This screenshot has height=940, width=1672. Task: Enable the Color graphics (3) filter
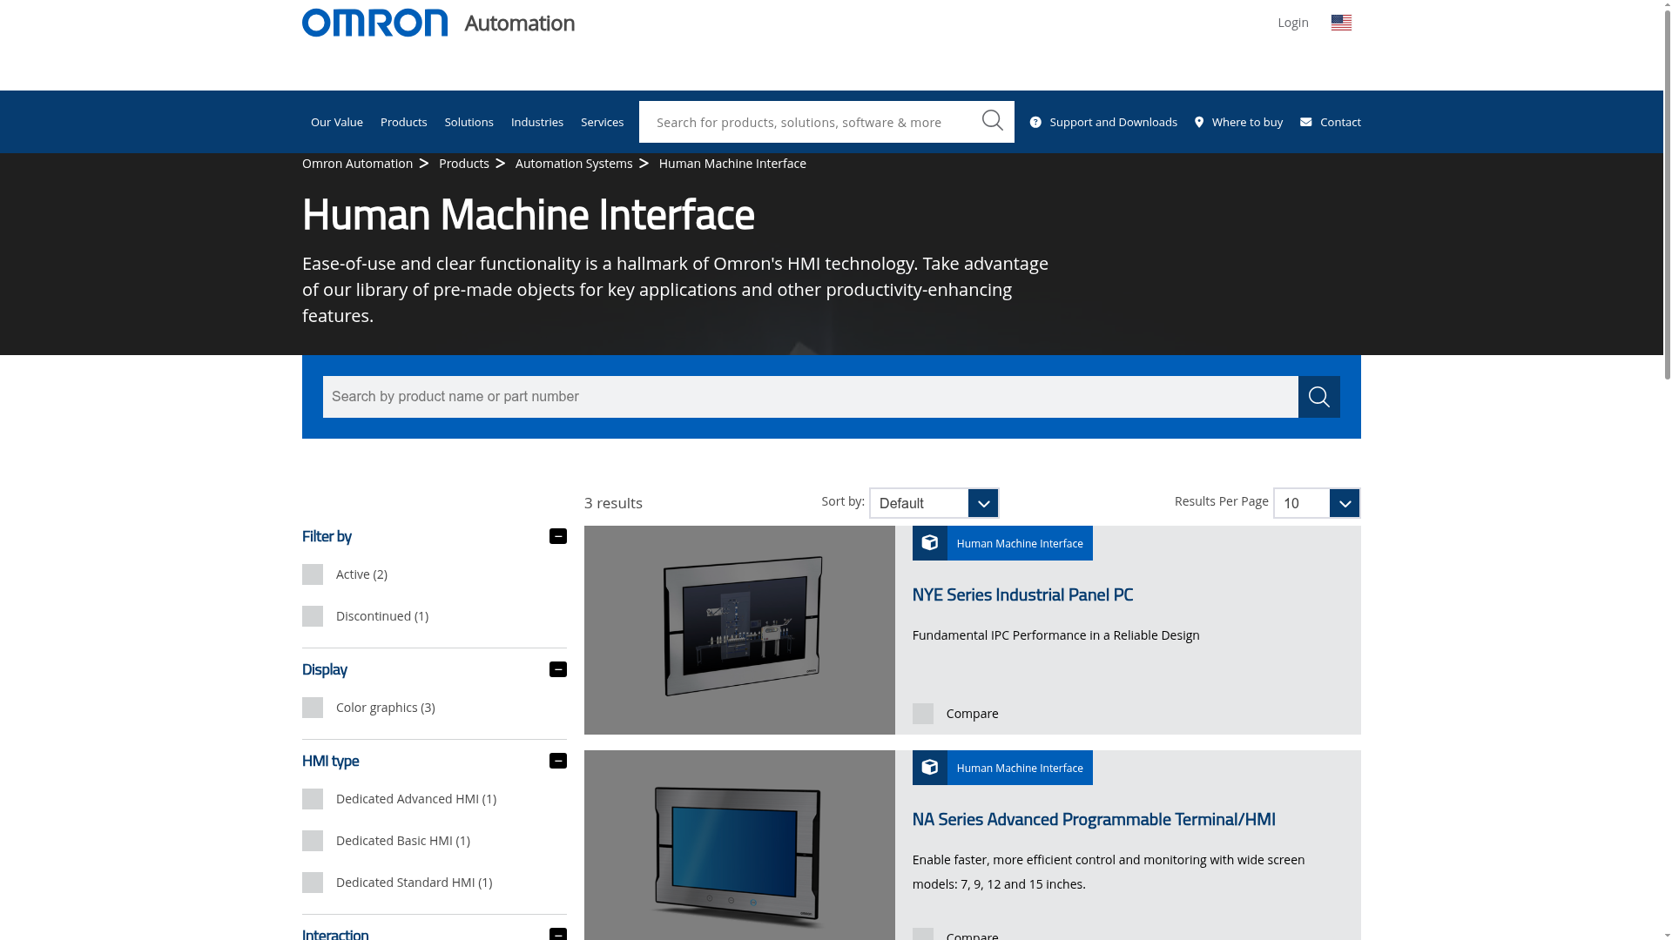tap(313, 708)
